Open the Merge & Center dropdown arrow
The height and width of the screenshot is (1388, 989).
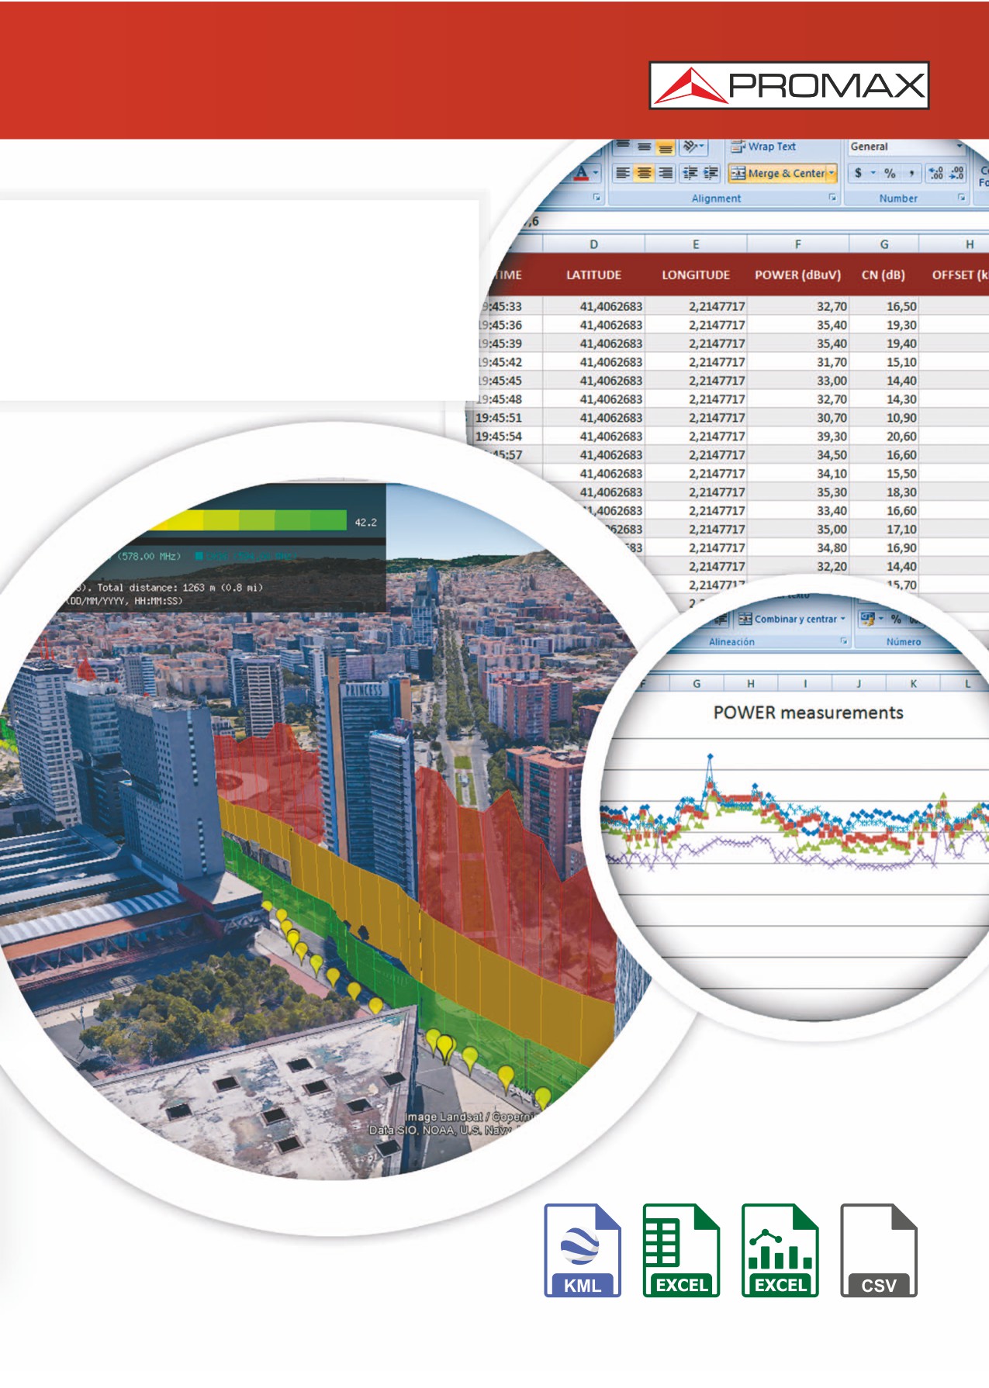click(832, 173)
